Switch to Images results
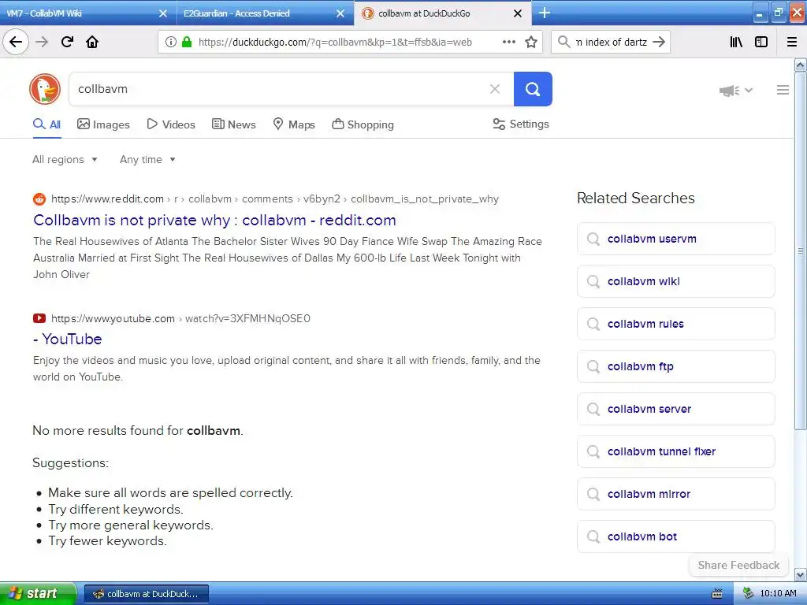The height and width of the screenshot is (605, 807). click(x=103, y=124)
